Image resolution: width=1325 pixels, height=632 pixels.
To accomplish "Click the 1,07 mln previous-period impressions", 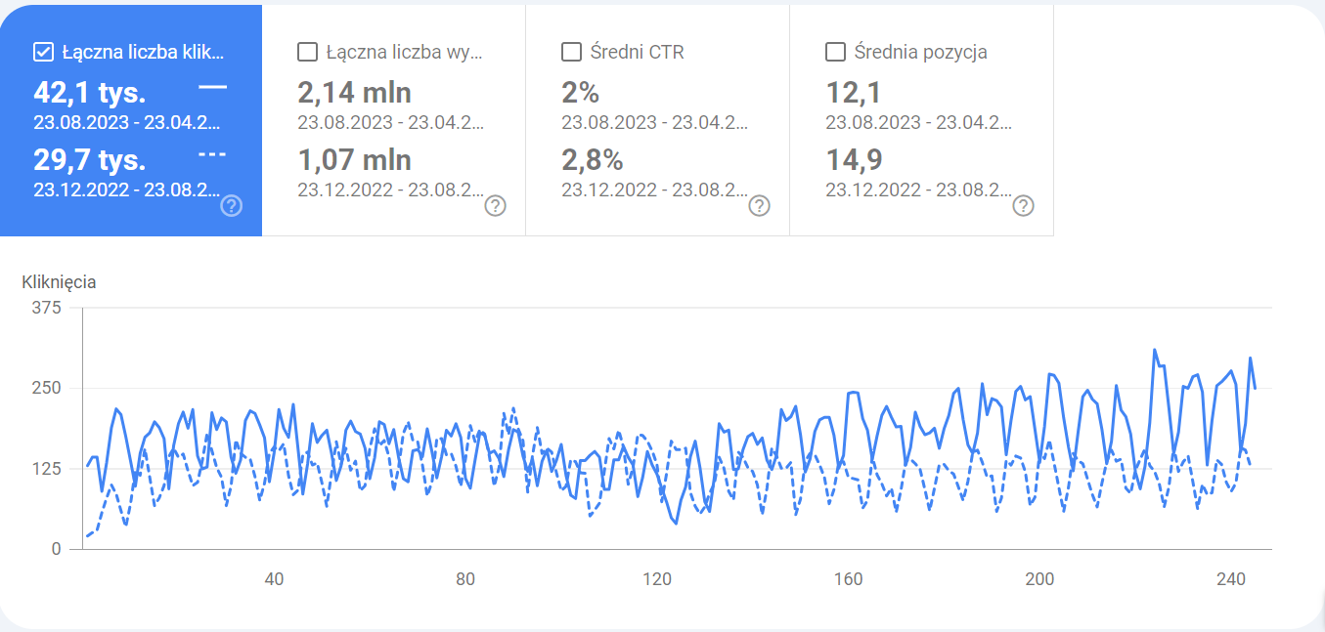I will pyautogui.click(x=354, y=159).
